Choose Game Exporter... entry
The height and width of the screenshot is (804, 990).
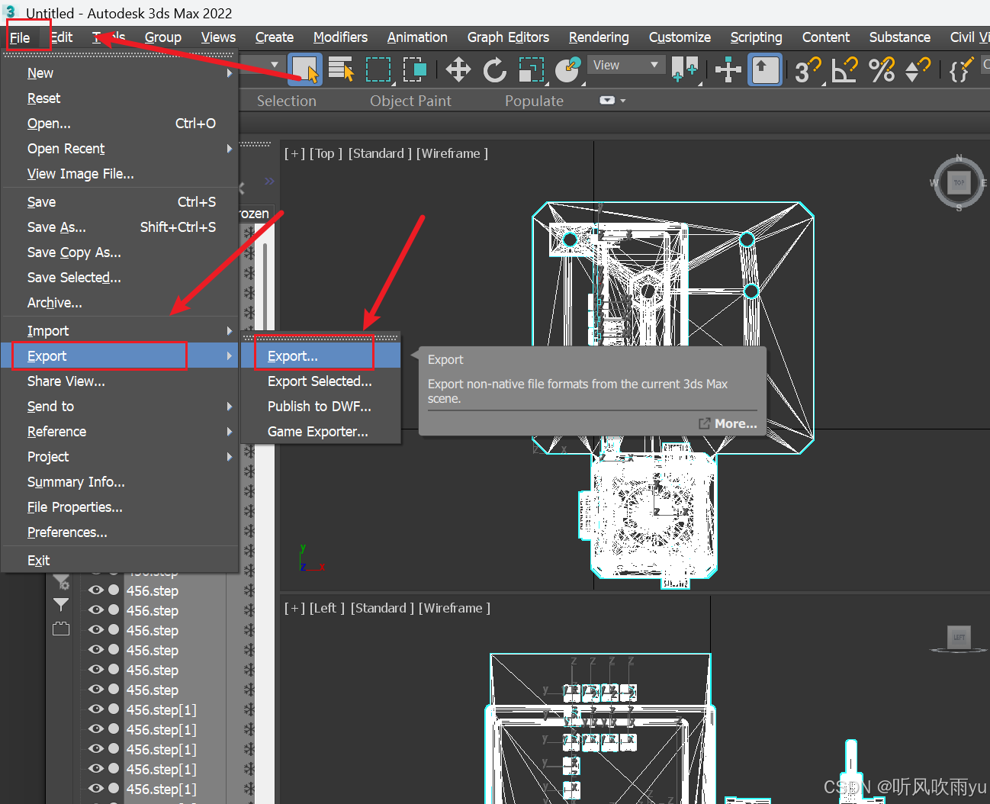[320, 432]
